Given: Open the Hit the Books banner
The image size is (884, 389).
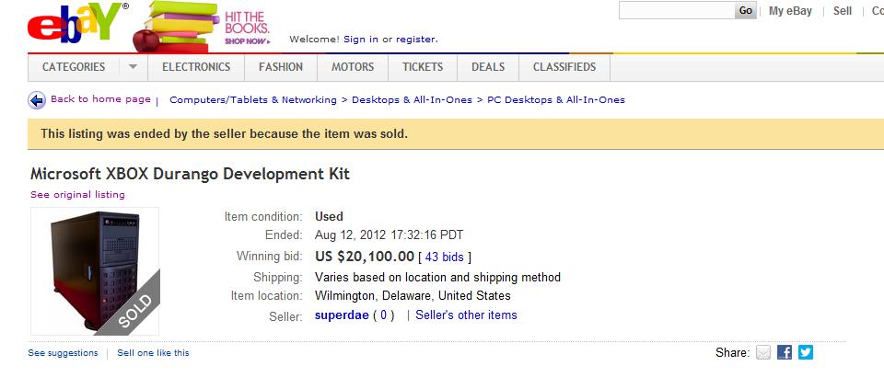Looking at the screenshot, I should (x=202, y=26).
